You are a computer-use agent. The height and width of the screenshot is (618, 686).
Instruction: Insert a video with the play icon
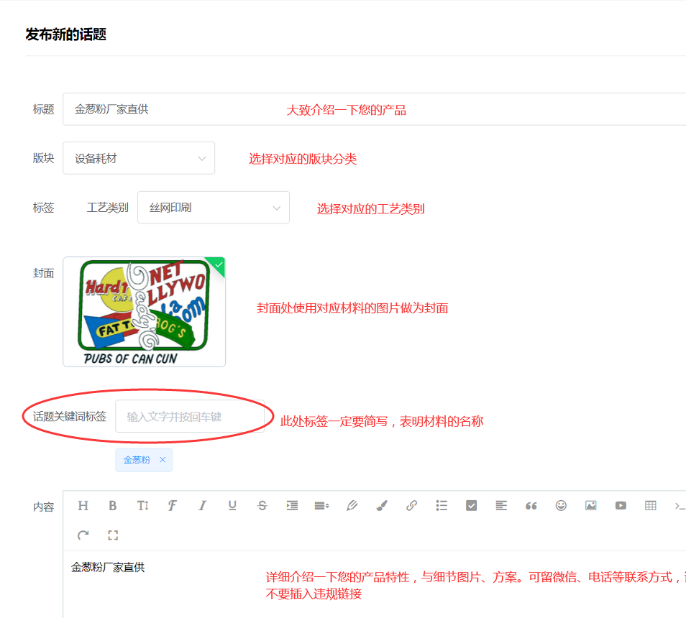[621, 506]
